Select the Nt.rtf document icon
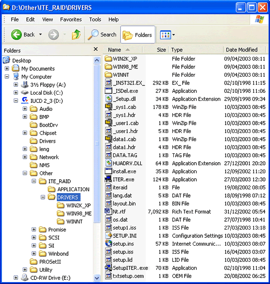The image size is (270, 284). click(108, 211)
